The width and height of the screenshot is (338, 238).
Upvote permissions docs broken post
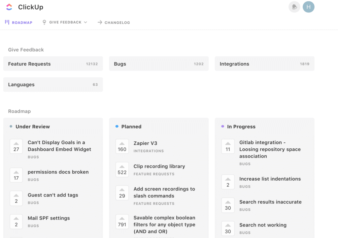point(16,175)
